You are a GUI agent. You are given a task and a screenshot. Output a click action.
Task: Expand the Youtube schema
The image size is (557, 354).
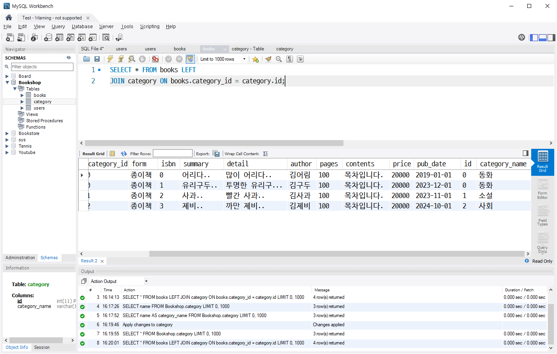click(7, 152)
